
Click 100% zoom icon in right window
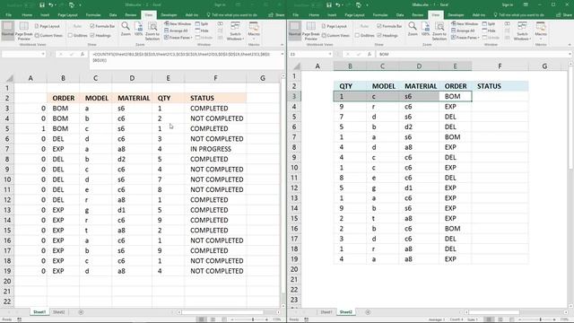pos(425,29)
